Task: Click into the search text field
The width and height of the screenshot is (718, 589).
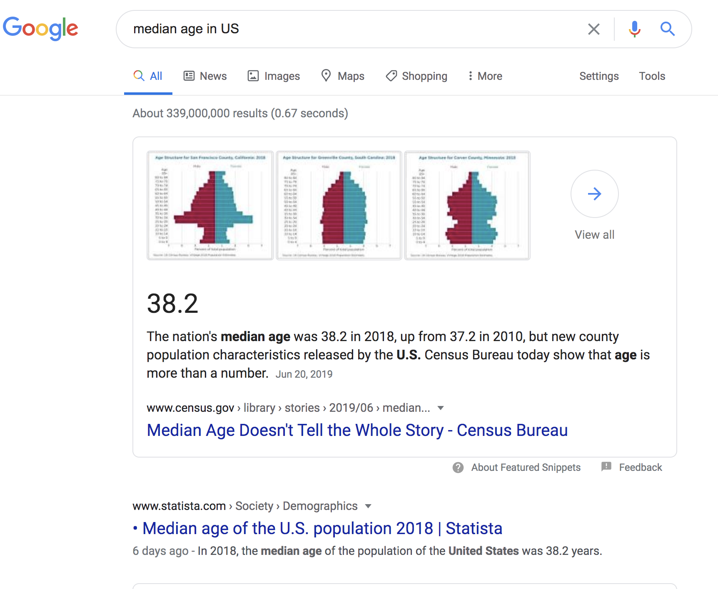Action: (354, 29)
